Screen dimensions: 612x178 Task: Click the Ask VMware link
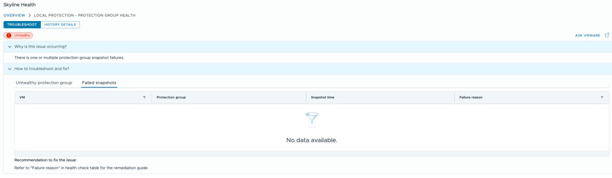coord(587,36)
